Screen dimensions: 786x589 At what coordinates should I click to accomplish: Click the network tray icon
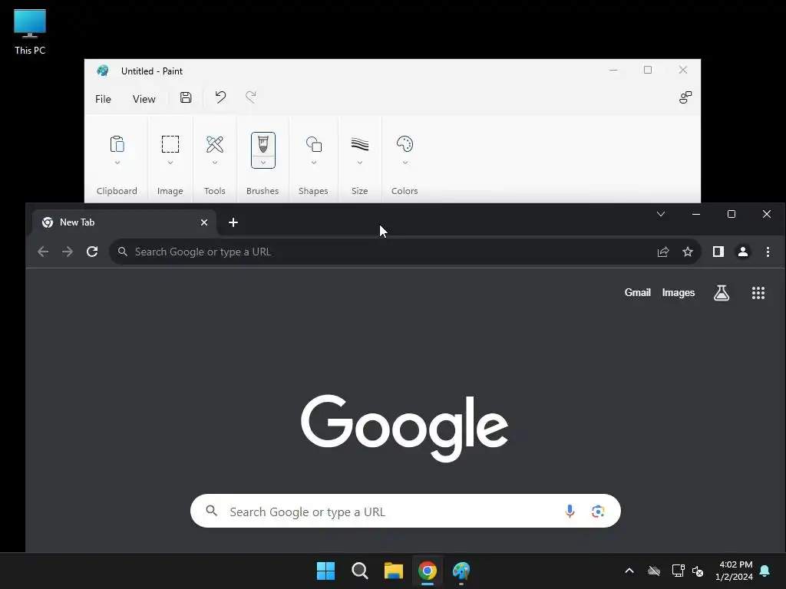coord(679,571)
